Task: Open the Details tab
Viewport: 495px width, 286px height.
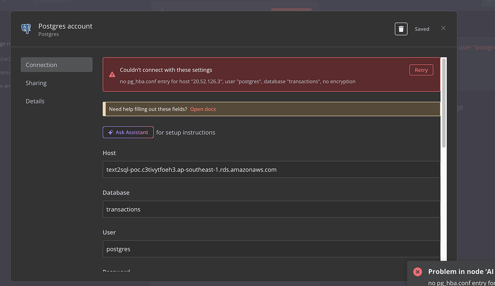Action: coord(35,101)
